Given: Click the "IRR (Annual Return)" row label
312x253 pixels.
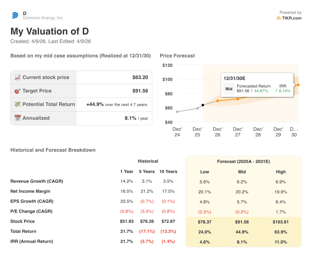Looking at the screenshot, I should click(32, 241).
